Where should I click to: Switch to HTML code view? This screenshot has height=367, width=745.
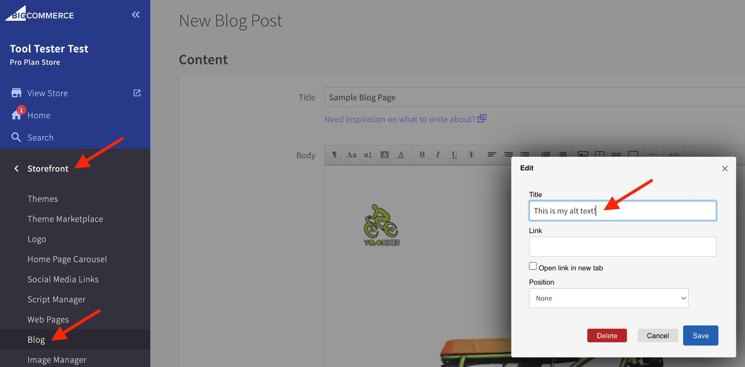click(x=674, y=154)
